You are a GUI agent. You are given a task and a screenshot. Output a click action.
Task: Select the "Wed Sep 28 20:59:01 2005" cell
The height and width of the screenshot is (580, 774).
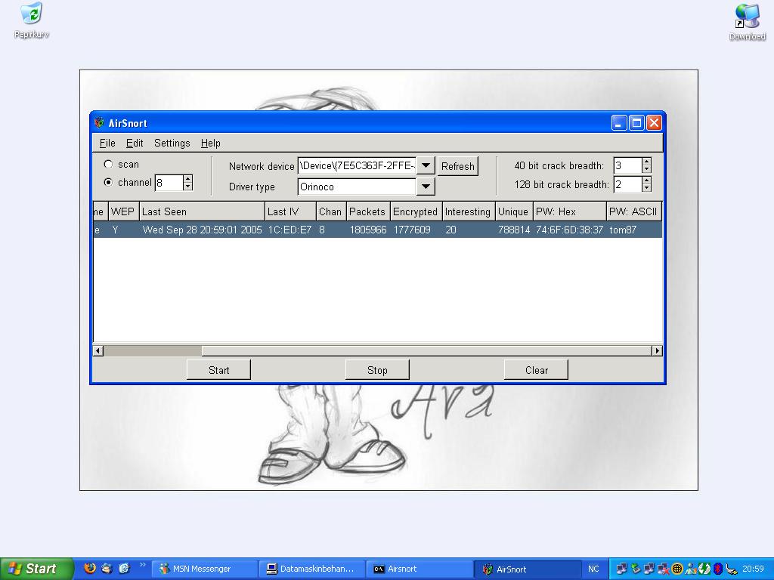202,230
